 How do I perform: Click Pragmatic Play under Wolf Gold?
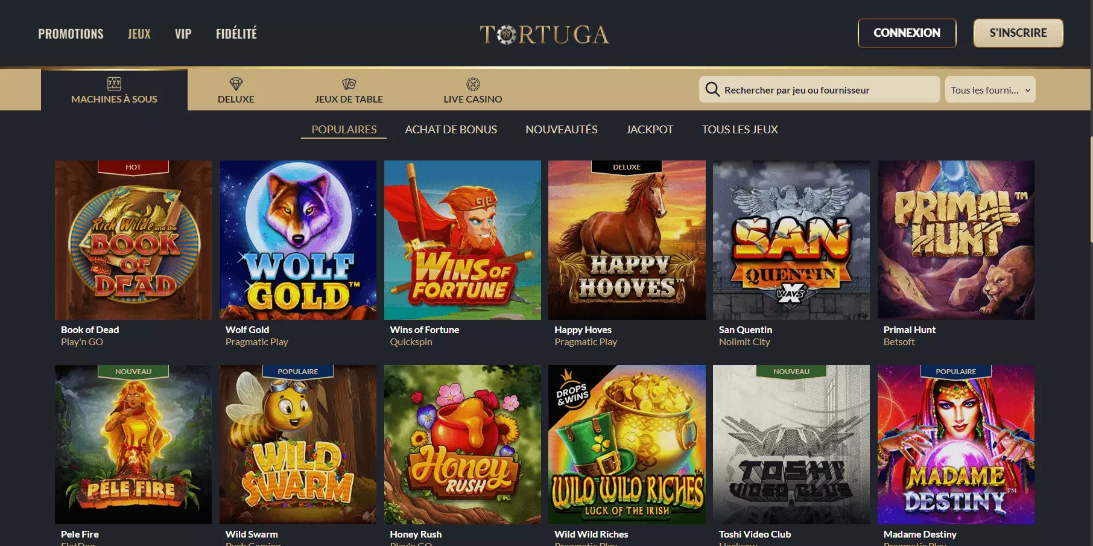(257, 341)
